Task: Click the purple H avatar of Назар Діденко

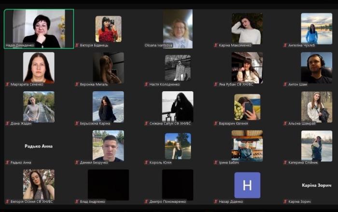Action: point(247,185)
